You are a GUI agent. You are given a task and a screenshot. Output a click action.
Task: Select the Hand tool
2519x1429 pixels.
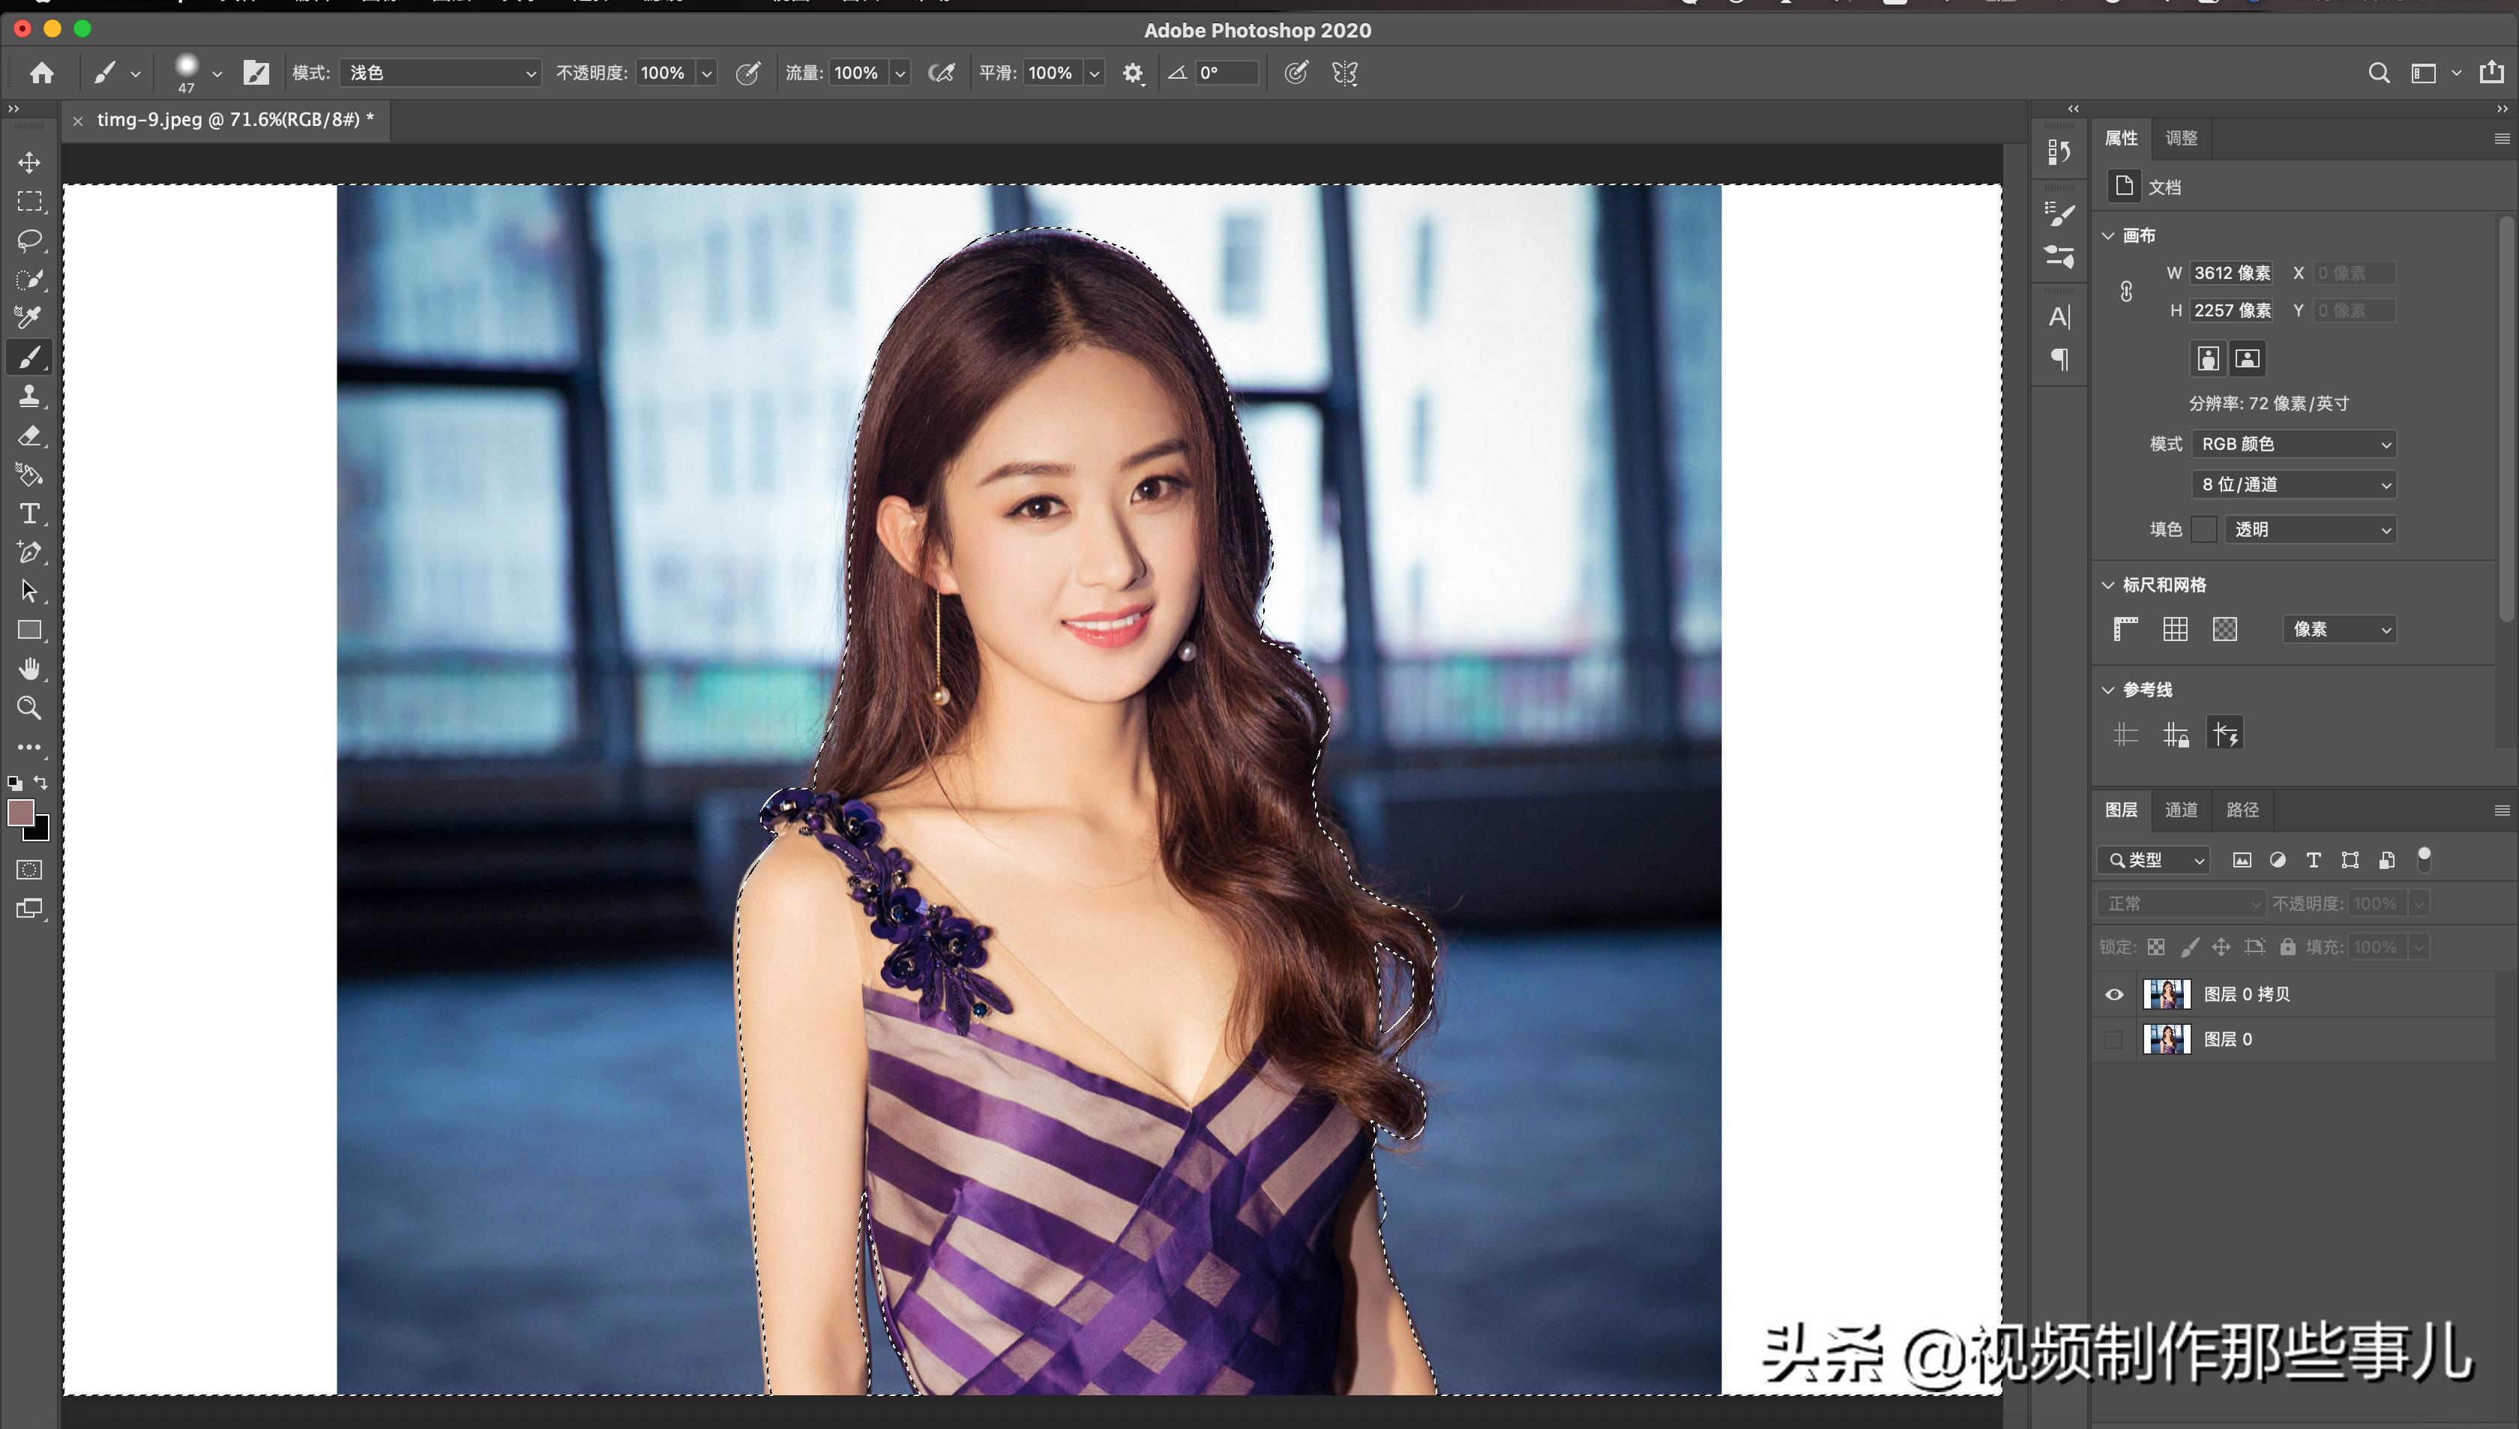pyautogui.click(x=29, y=670)
